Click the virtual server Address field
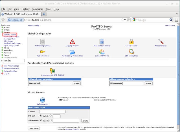This screenshot has height=132, width=180. click(x=52, y=111)
